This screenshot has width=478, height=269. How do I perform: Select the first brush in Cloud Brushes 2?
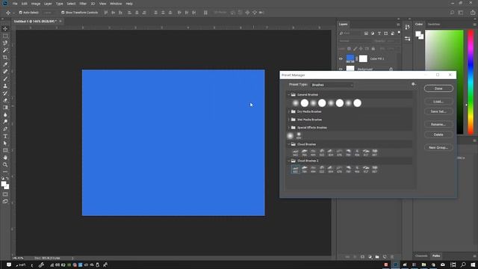pyautogui.click(x=295, y=170)
